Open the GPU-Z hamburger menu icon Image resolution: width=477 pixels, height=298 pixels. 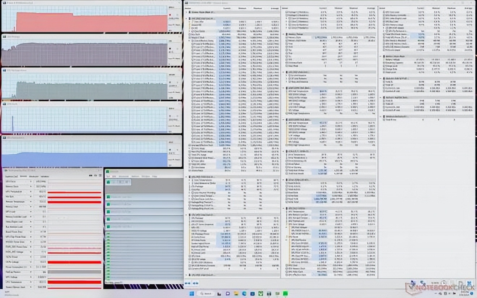click(99, 176)
